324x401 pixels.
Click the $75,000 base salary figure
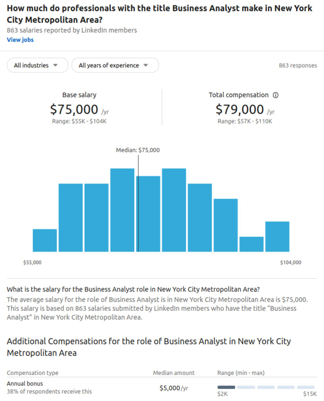(74, 109)
